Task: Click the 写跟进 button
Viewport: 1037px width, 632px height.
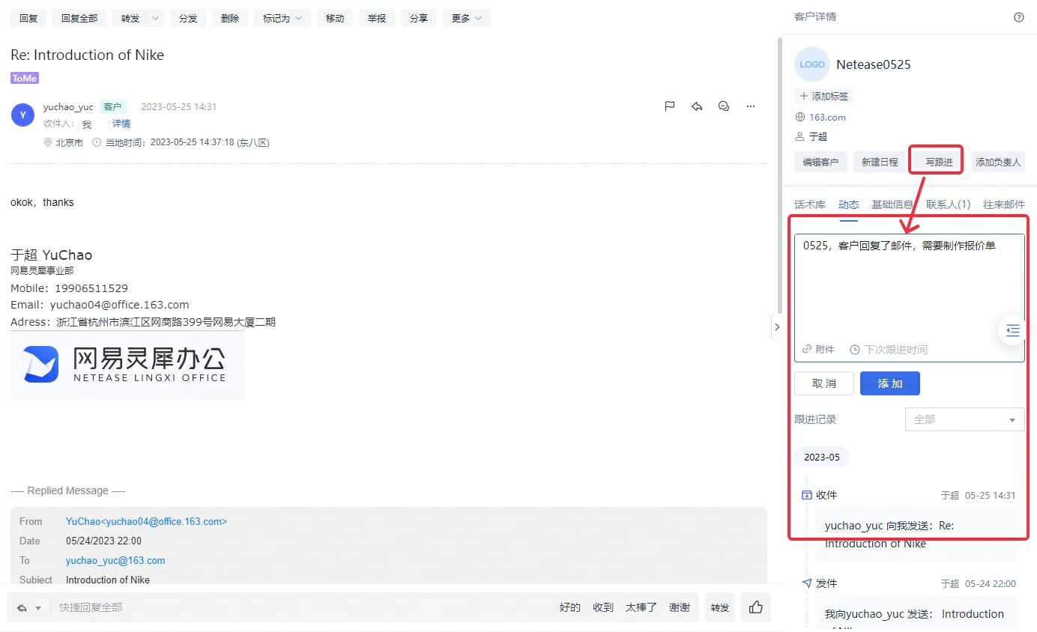Action: [x=939, y=162]
